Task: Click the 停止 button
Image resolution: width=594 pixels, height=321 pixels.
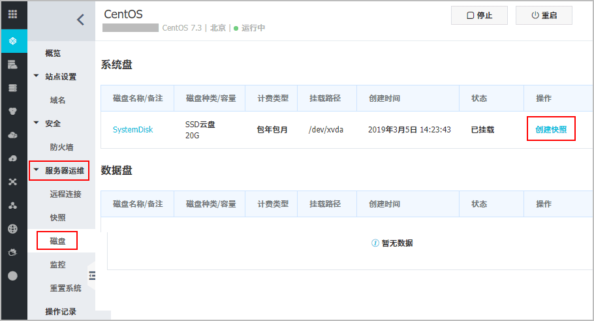Action: [479, 15]
